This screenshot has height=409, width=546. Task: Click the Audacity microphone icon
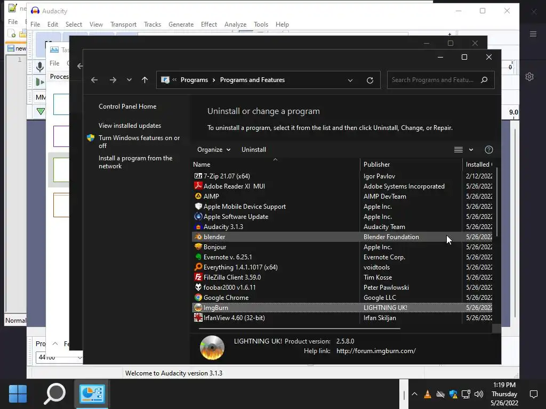[39, 67]
